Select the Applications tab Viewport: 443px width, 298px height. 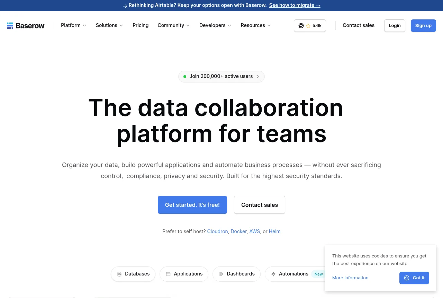(x=184, y=274)
